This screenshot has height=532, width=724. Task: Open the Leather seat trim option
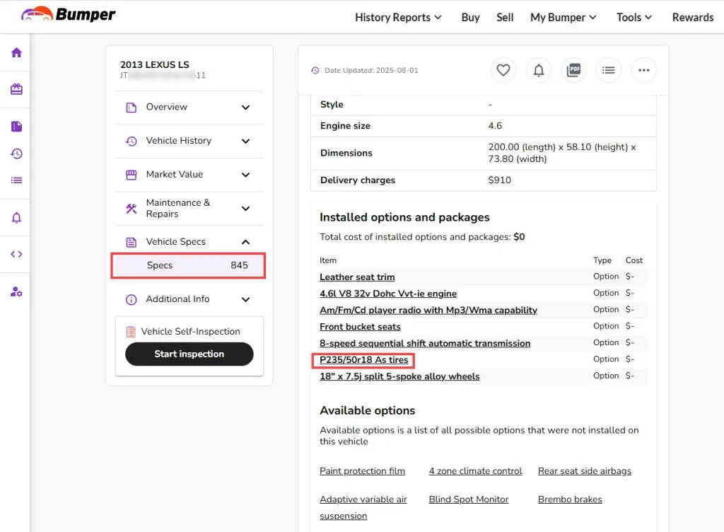(357, 277)
